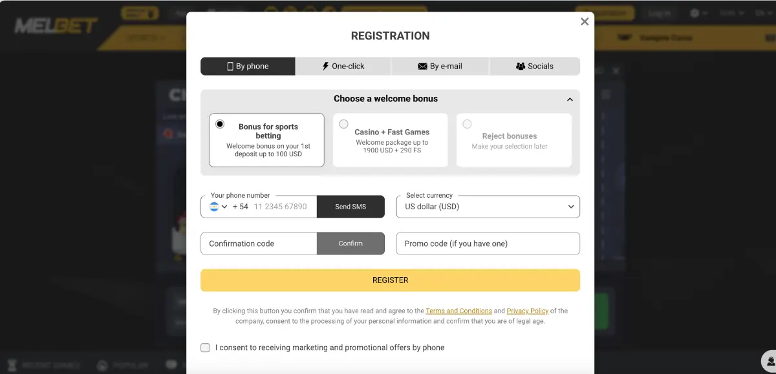Click the lightning icon on One-click tab
The image size is (776, 374).
[326, 66]
